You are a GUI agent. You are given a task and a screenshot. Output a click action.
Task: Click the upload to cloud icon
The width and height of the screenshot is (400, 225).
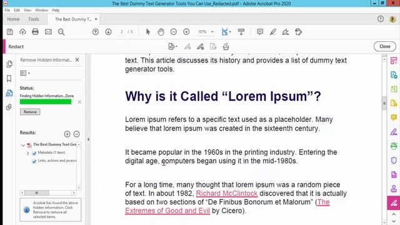pyautogui.click(x=22, y=32)
